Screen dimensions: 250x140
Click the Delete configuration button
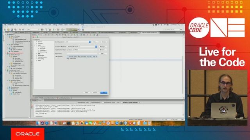pyautogui.click(x=104, y=42)
